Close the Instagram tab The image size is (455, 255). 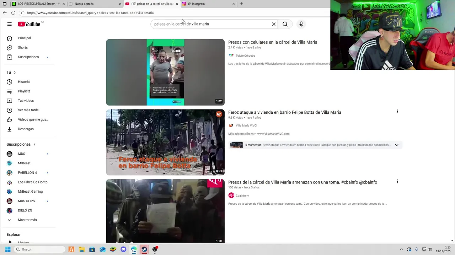coord(234,4)
